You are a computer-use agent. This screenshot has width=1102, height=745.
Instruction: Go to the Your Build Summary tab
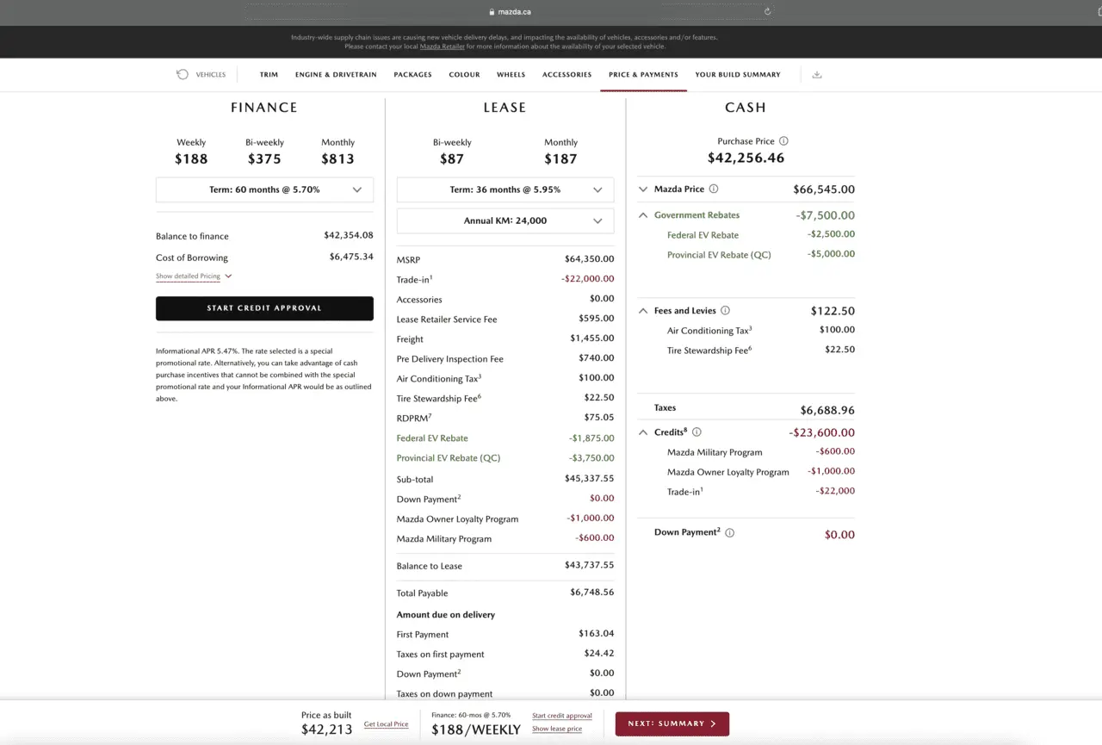click(738, 75)
